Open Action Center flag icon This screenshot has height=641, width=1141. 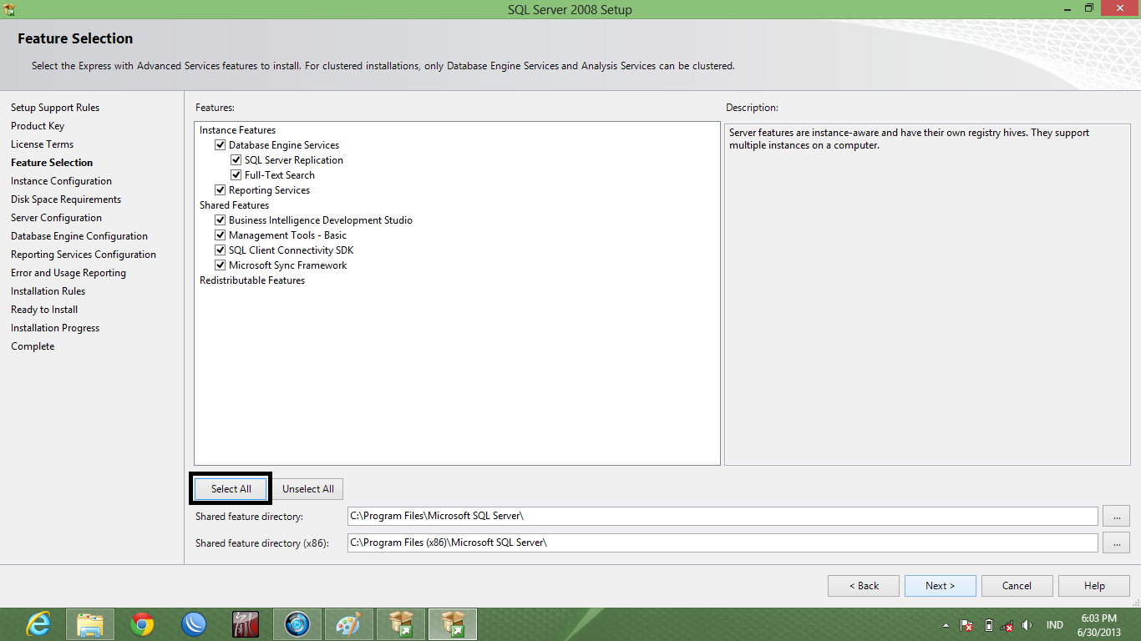(x=966, y=625)
